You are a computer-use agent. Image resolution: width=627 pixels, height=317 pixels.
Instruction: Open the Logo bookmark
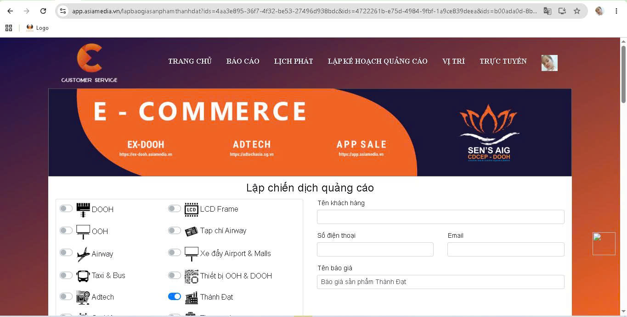[37, 28]
